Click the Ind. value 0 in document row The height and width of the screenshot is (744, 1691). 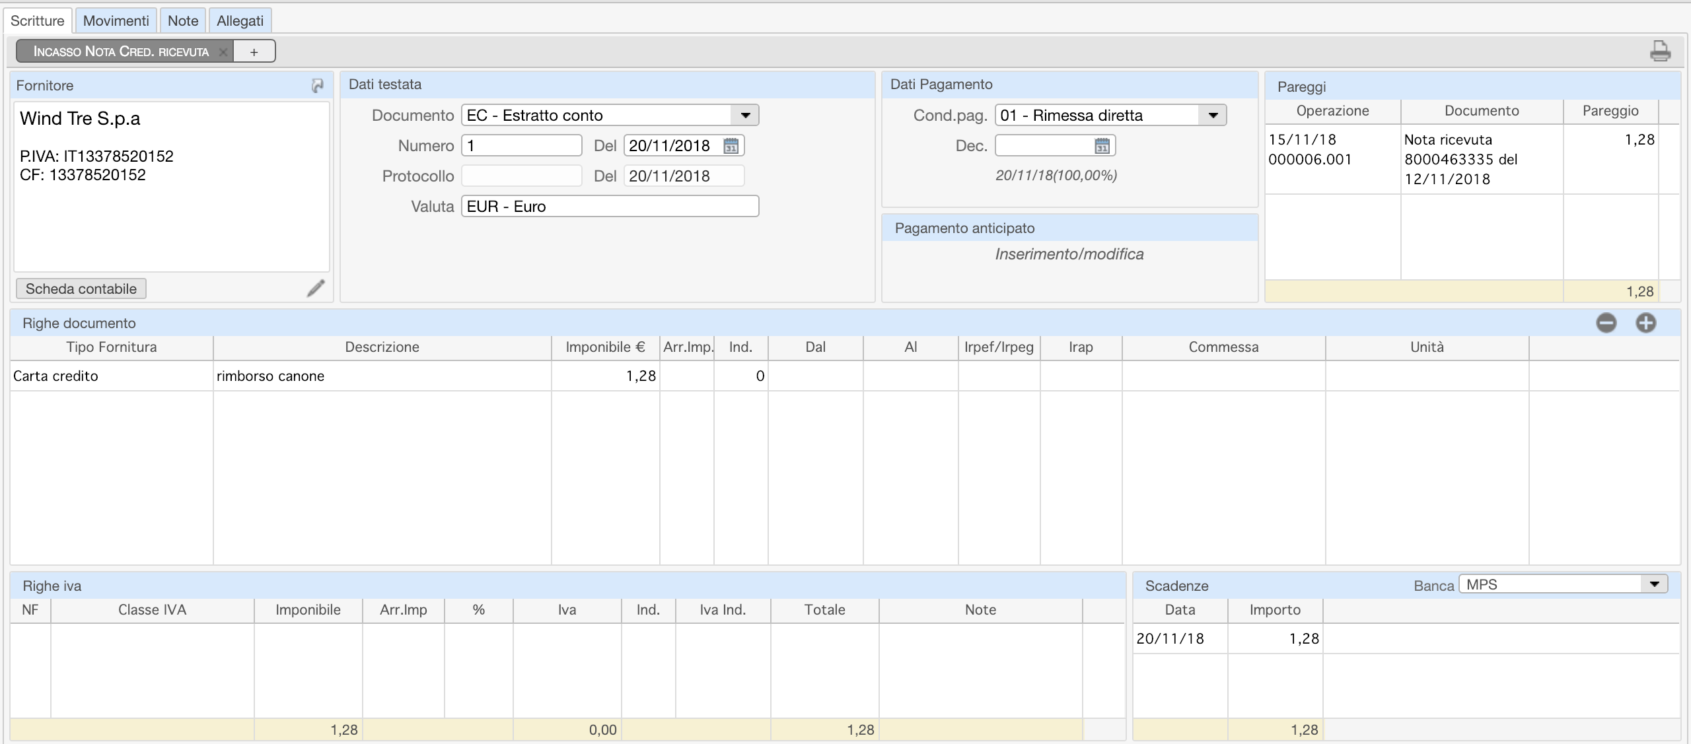tap(741, 376)
